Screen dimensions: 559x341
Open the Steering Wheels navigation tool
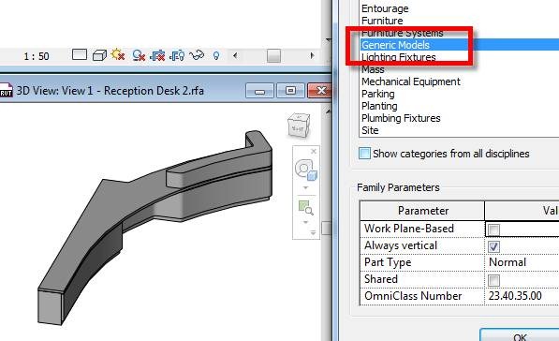305,170
